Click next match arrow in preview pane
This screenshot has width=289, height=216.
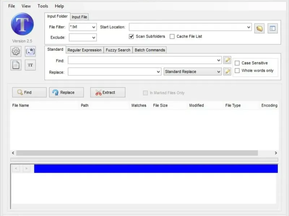[x=26, y=168]
